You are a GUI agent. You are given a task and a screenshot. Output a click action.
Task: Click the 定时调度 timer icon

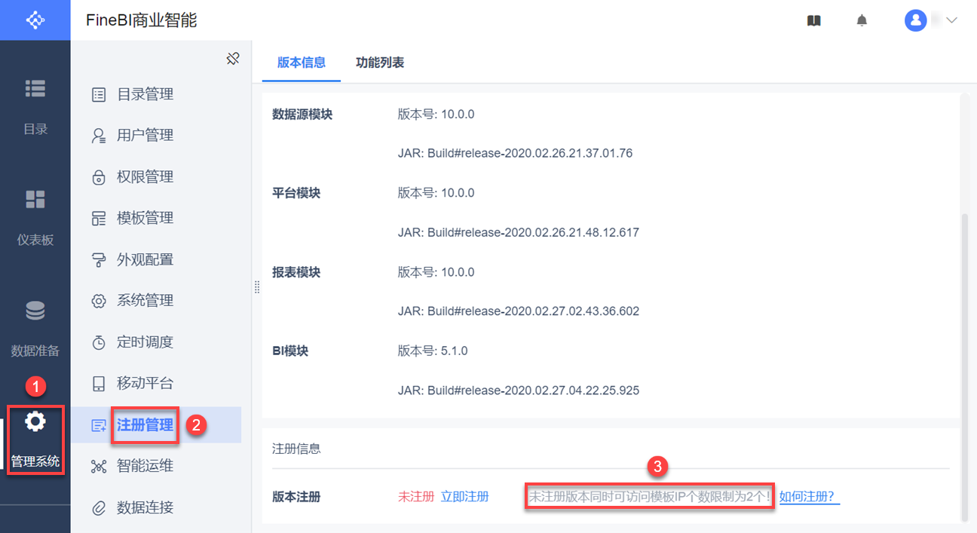pyautogui.click(x=99, y=342)
